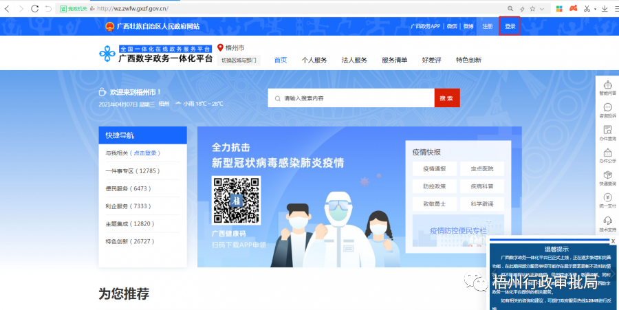Viewport: 619px width, 310px height.
Task: Open the 服务清单 navigation tab
Action: [394, 60]
